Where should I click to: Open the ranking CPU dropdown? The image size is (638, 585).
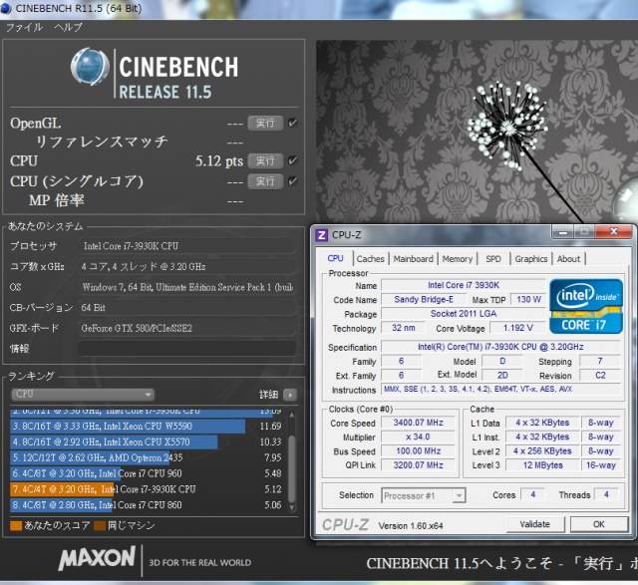click(x=83, y=395)
